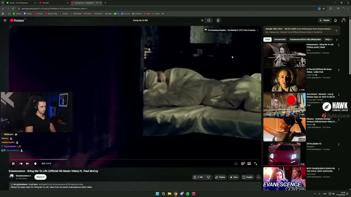This screenshot has height=197, width=351.
Task: Open the 2010s playlist #2 title
Action: coord(314,144)
